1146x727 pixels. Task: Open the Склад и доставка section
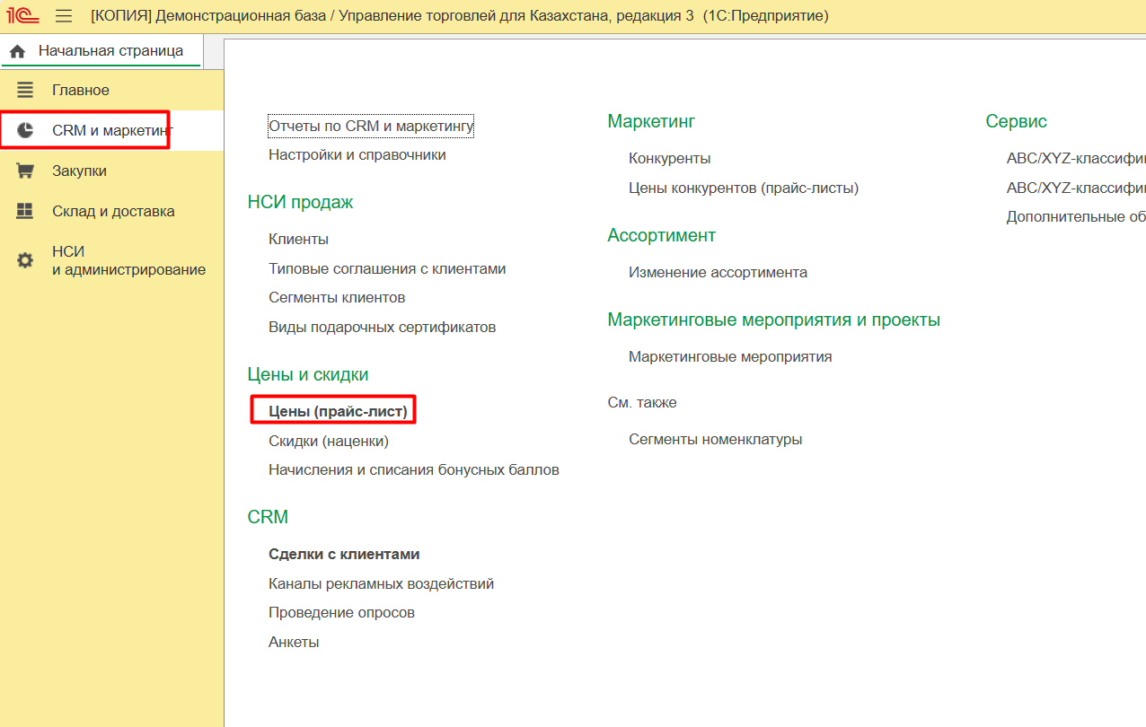pyautogui.click(x=113, y=211)
